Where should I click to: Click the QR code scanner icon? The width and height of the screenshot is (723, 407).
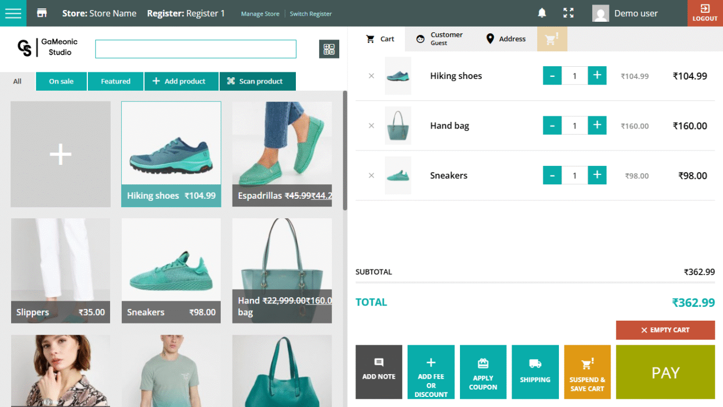point(329,49)
